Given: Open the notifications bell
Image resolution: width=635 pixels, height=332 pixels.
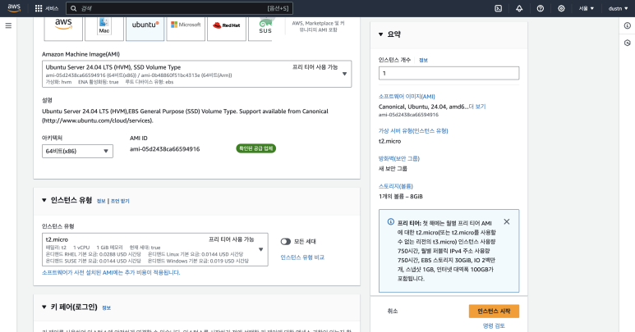Looking at the screenshot, I should point(519,8).
